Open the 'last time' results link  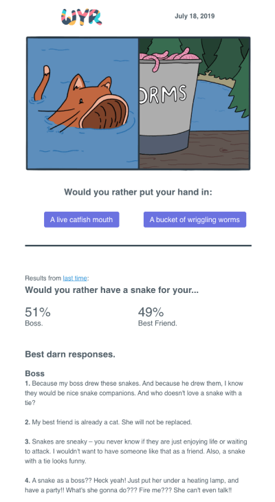tap(74, 279)
